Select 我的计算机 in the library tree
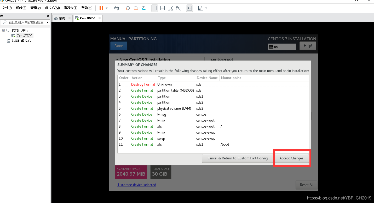Image resolution: width=374 pixels, height=203 pixels. [20, 30]
